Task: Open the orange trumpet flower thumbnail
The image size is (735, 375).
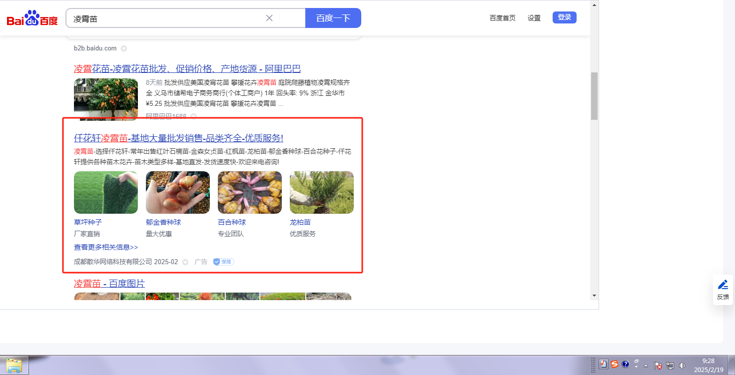Action: (106, 99)
